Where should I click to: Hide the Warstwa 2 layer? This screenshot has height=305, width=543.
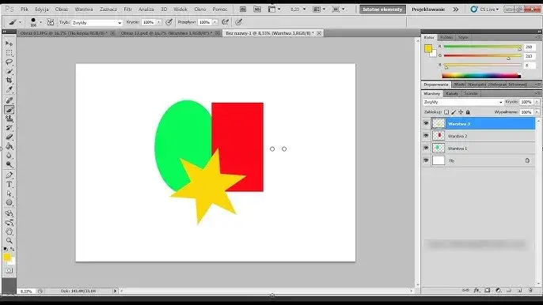coord(426,136)
